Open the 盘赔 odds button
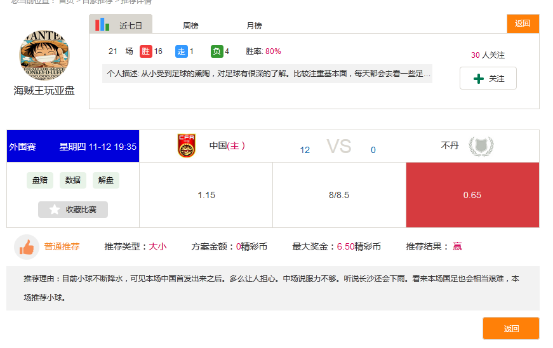This screenshot has height=348, width=553. tap(40, 180)
